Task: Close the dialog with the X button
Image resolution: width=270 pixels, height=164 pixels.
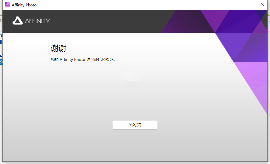Action: click(x=263, y=5)
